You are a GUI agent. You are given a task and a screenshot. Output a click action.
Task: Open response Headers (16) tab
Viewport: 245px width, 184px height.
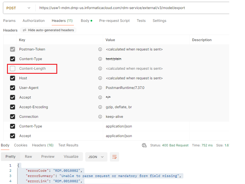[x=43, y=145]
